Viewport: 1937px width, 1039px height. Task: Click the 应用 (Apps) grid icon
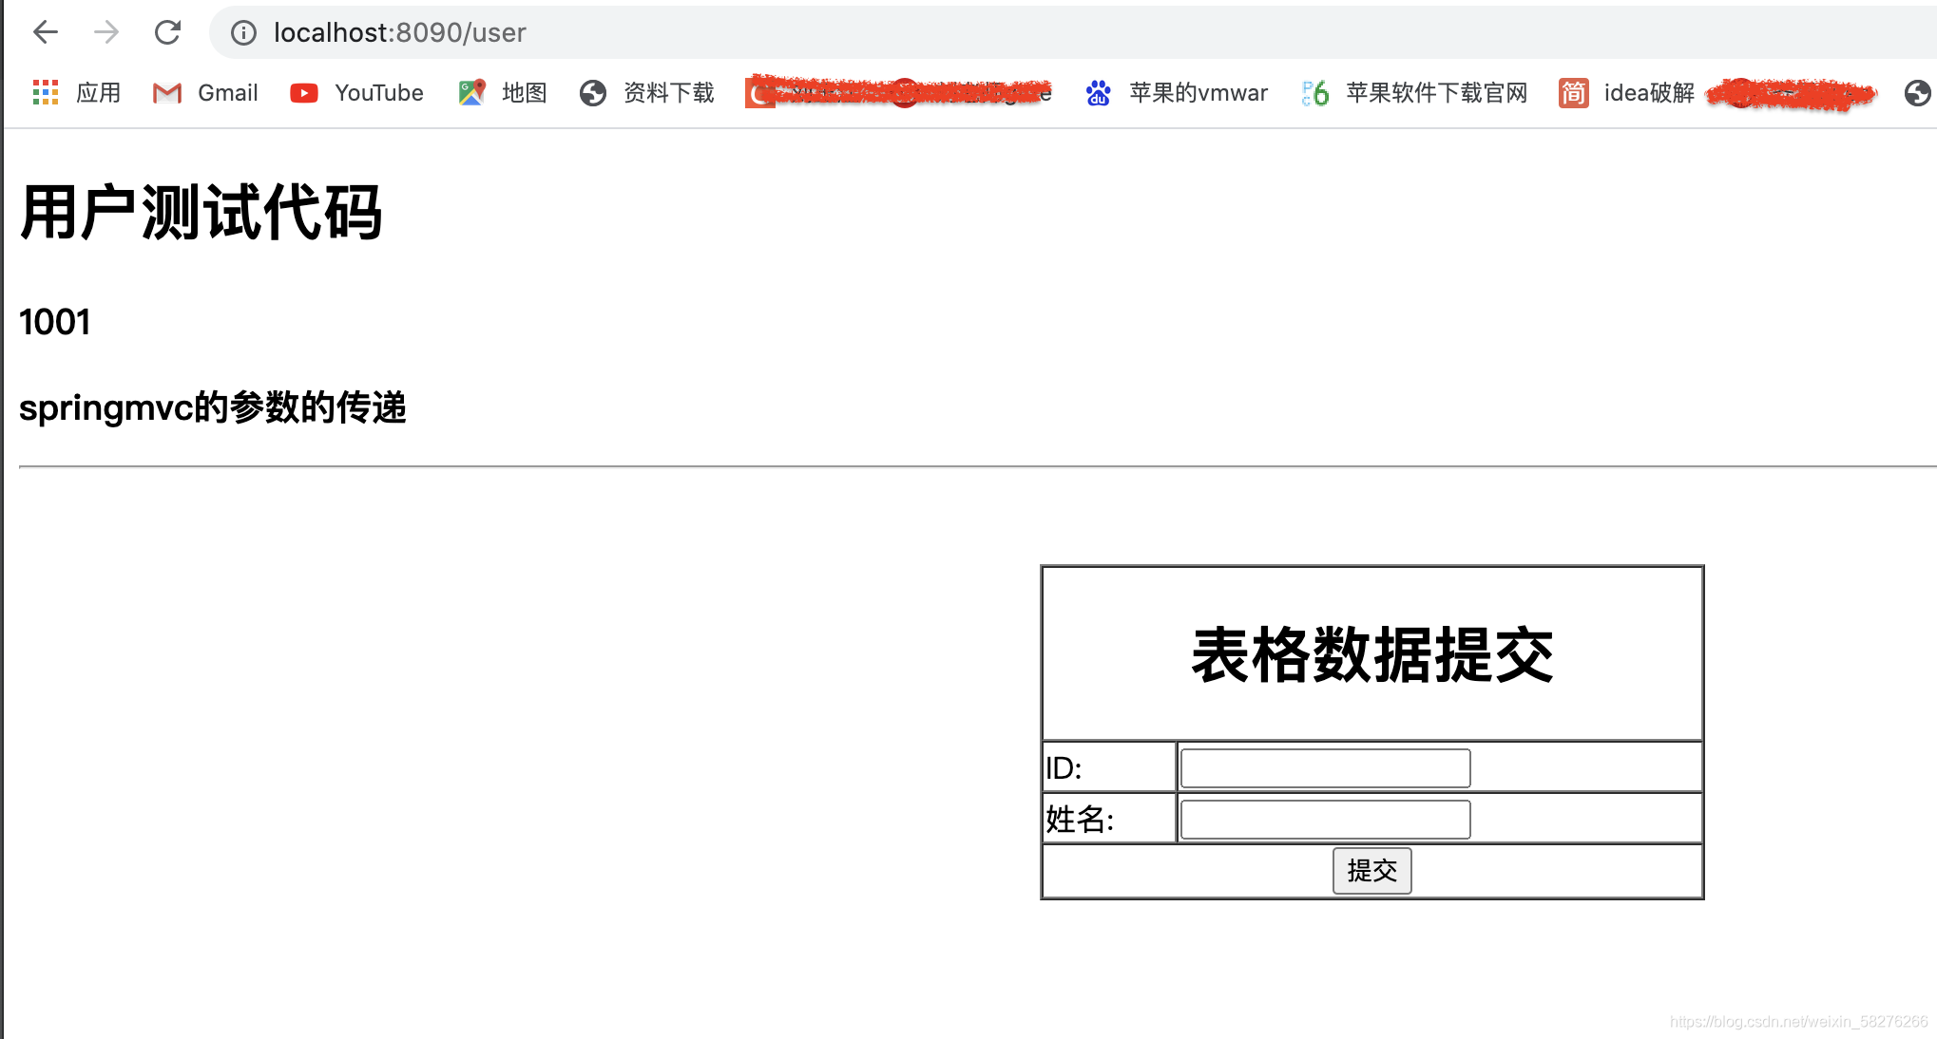pos(45,92)
